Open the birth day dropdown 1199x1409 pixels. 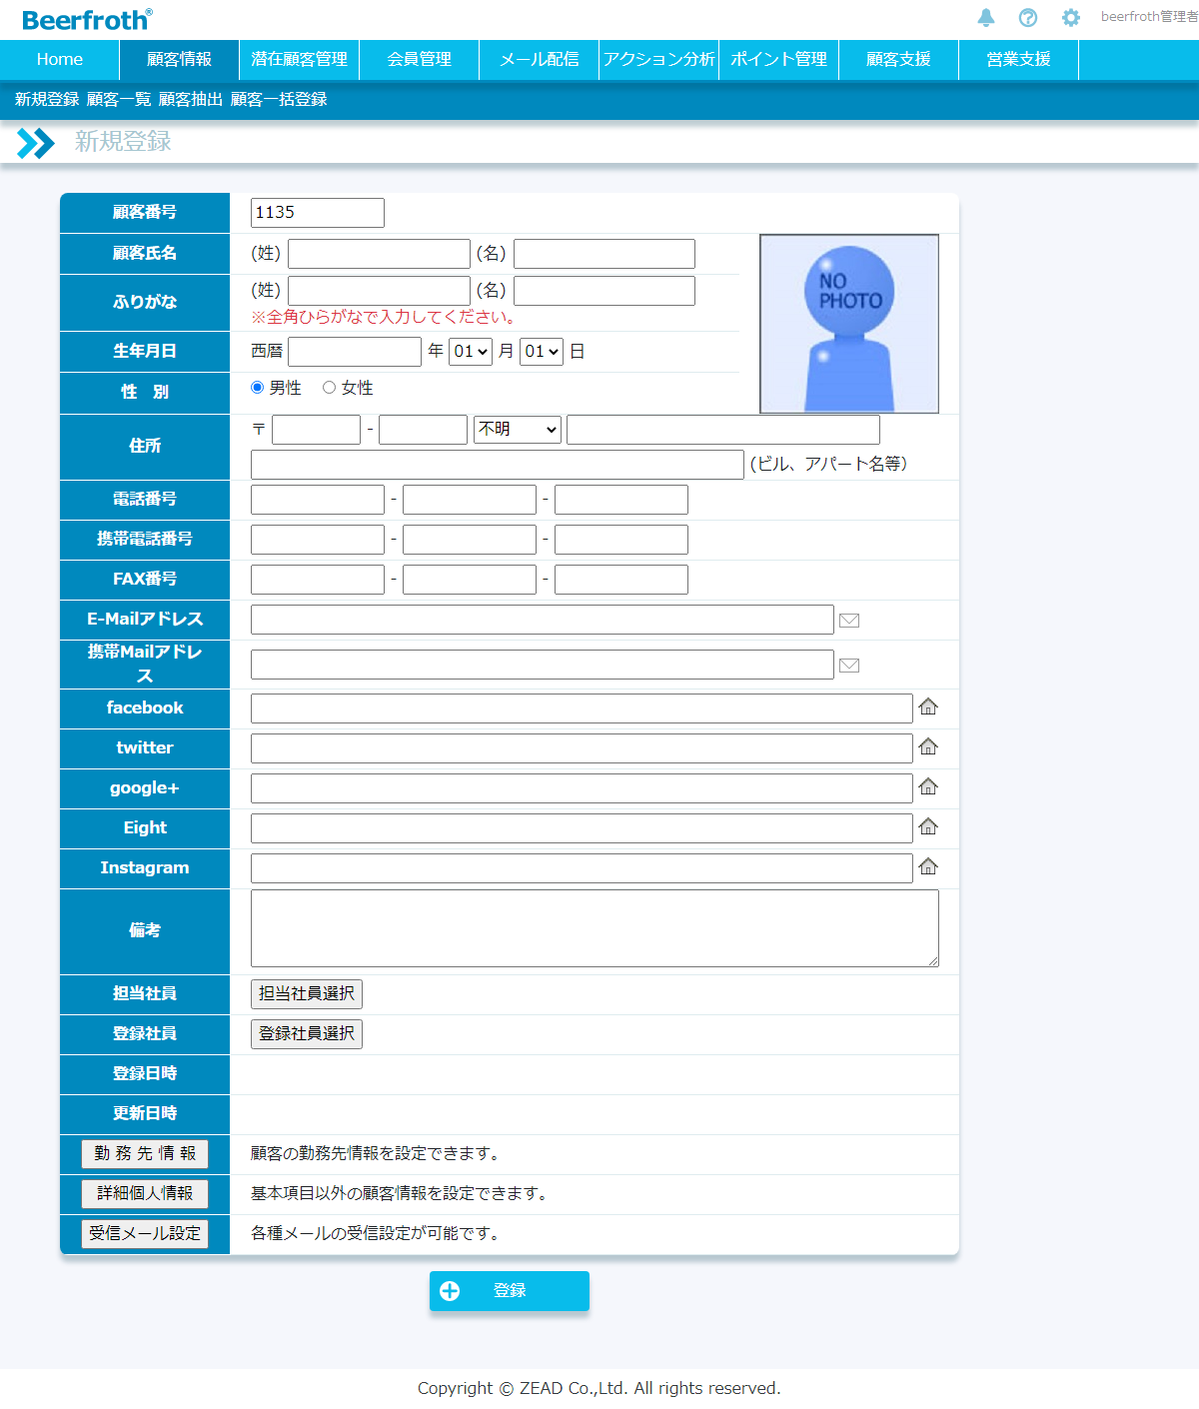tap(542, 352)
